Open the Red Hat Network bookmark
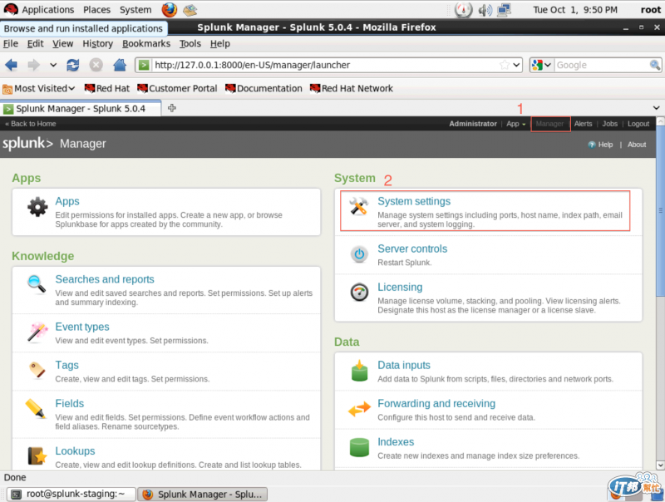 click(352, 88)
